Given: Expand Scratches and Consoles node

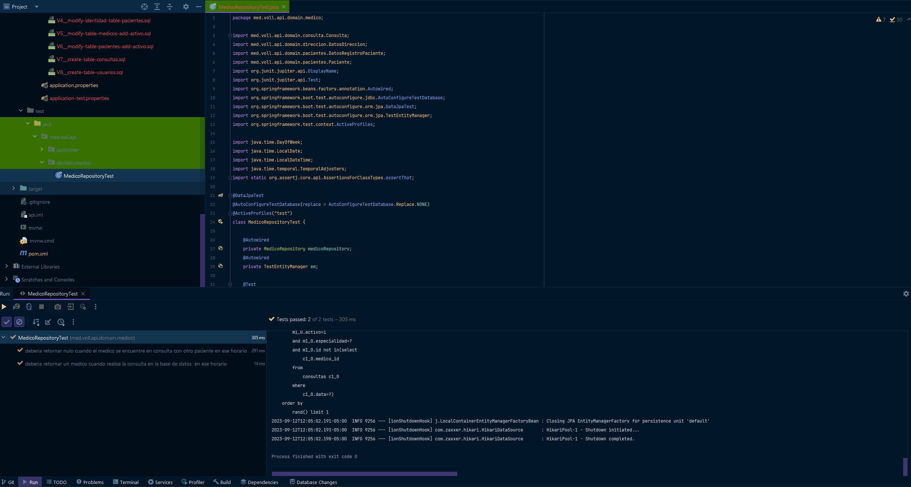Looking at the screenshot, I should pos(6,279).
